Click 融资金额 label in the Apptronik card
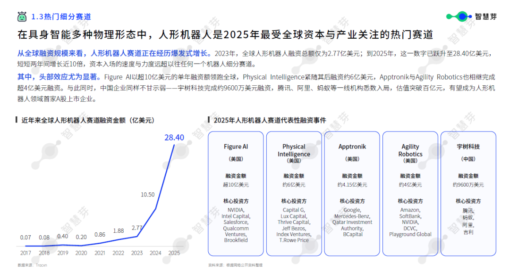This screenshot has width=510, height=271. tap(352, 176)
